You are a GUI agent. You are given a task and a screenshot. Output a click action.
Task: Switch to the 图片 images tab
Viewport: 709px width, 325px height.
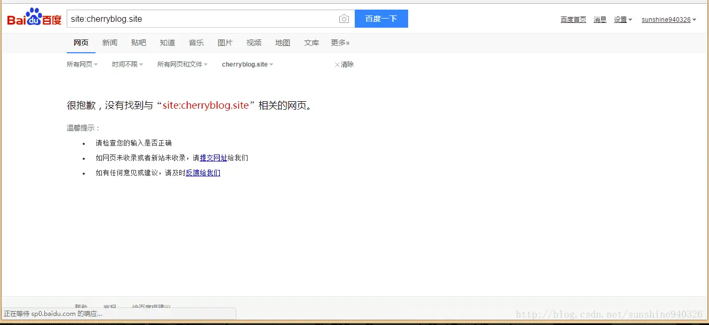click(225, 43)
